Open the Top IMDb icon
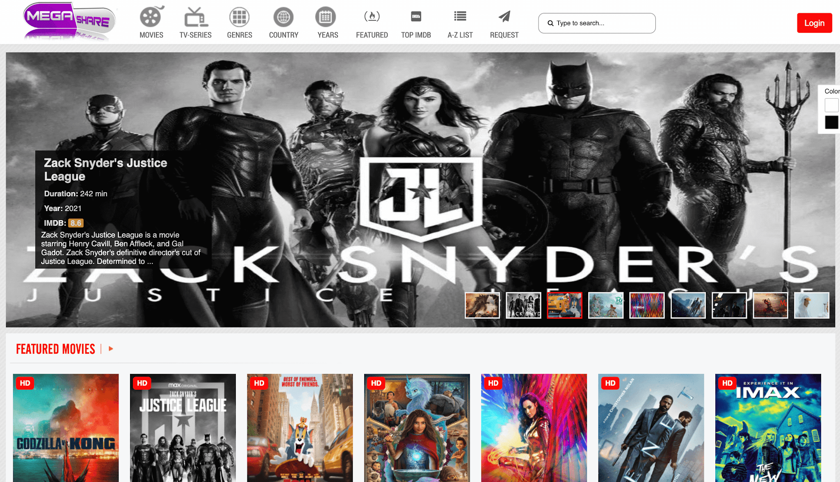Viewport: 840px width, 482px height. coord(416,16)
